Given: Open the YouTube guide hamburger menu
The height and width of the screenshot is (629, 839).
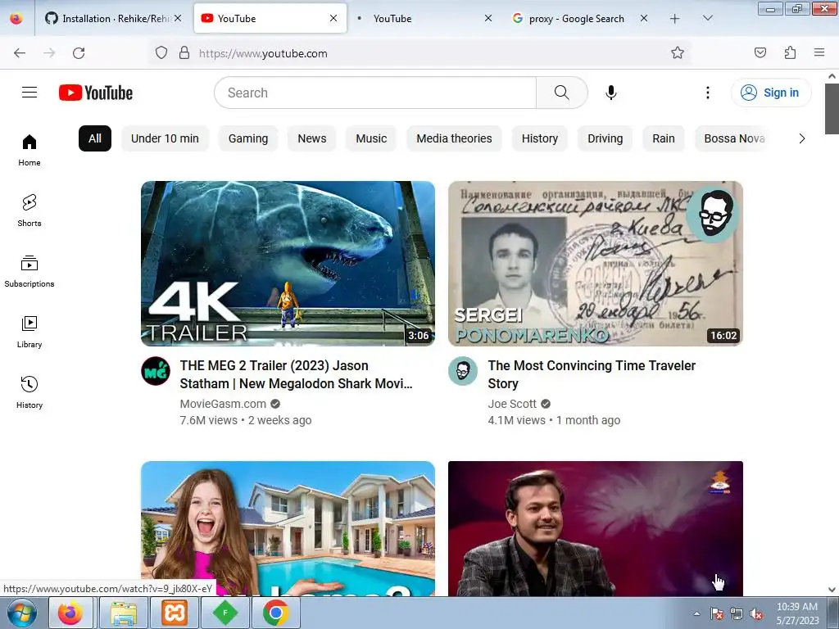Looking at the screenshot, I should (x=29, y=93).
